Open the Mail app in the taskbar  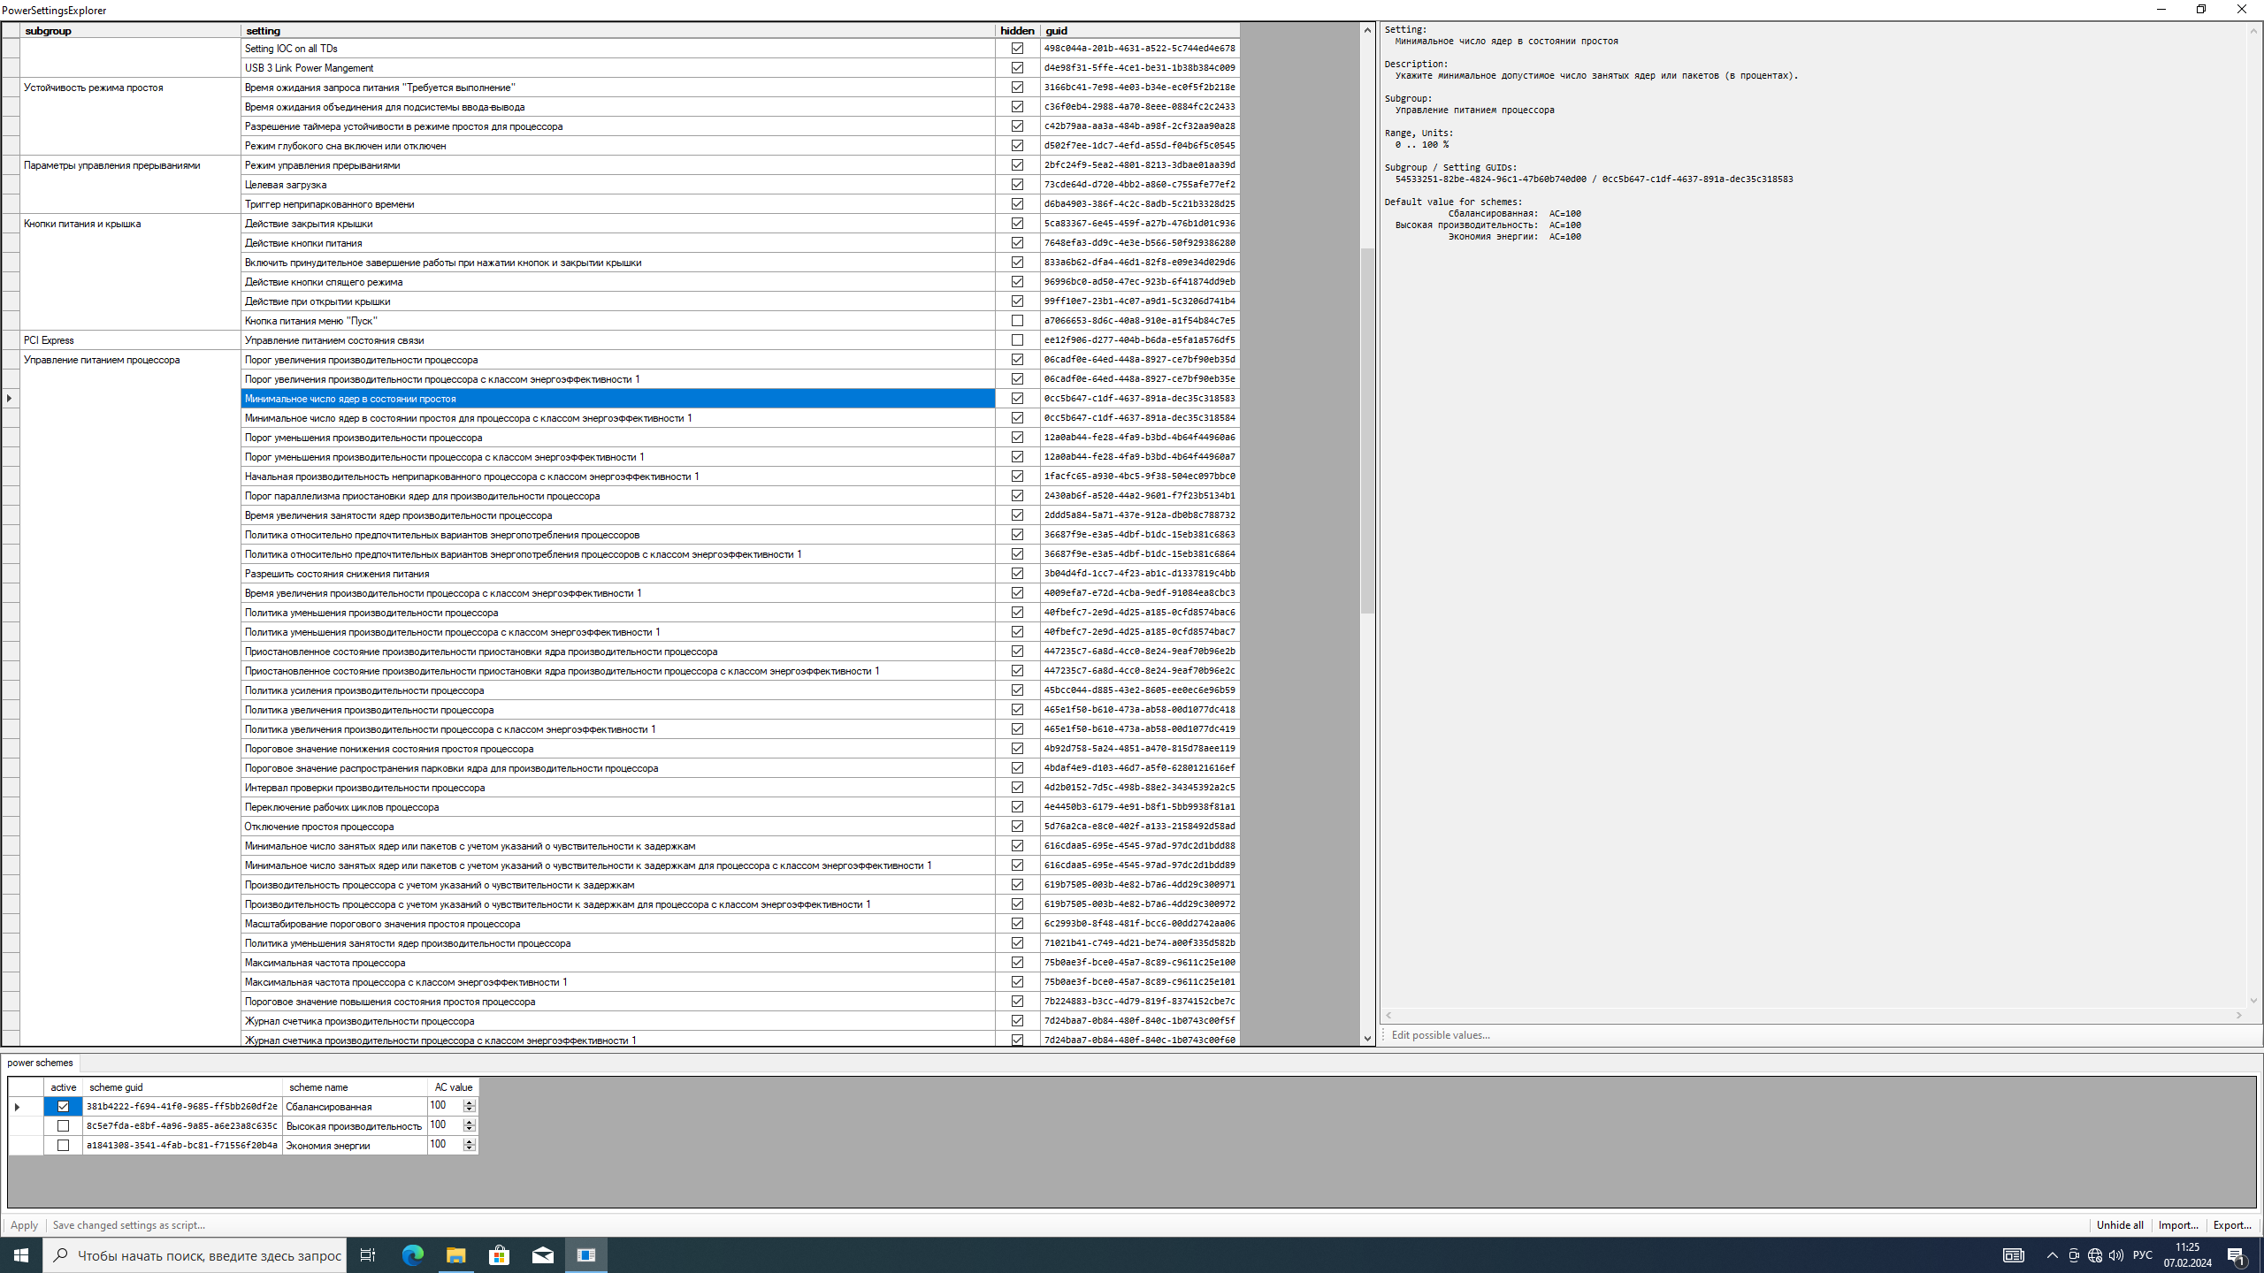tap(542, 1254)
